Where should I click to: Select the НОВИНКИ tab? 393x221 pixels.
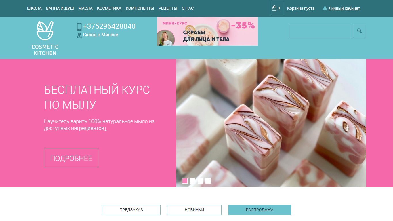[x=194, y=210]
